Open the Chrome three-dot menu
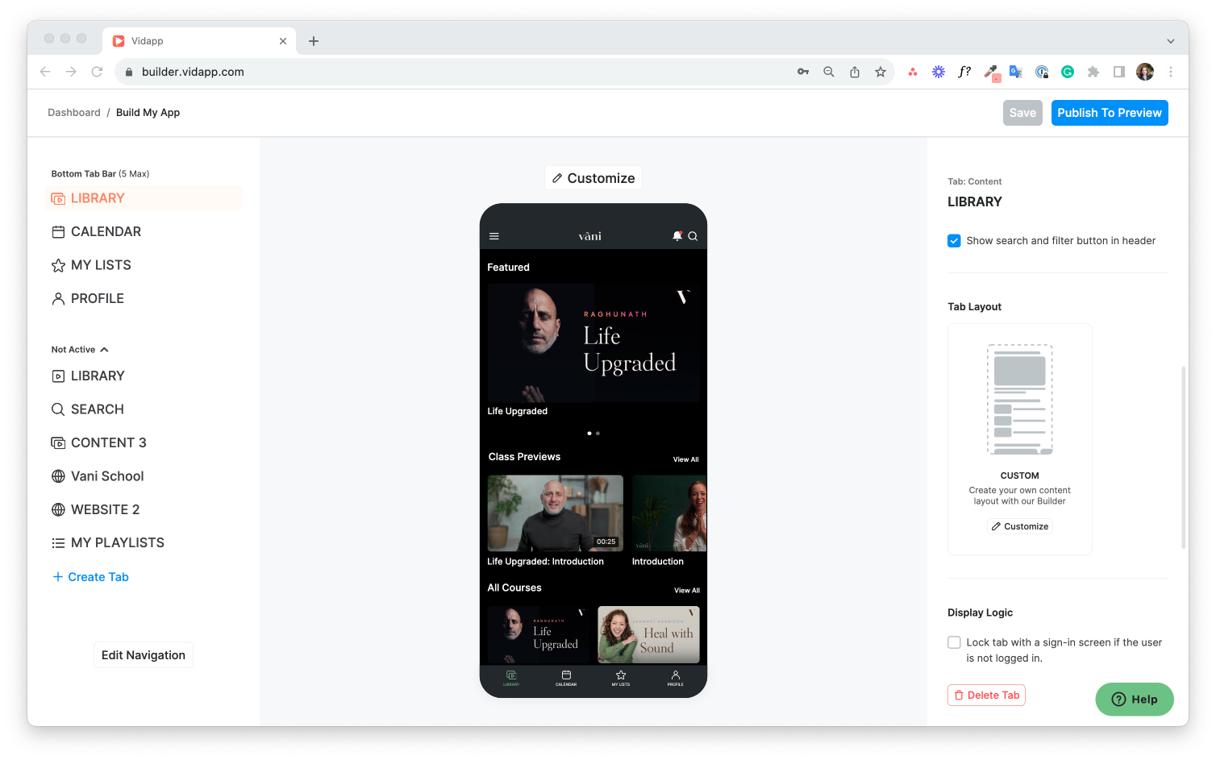 click(x=1171, y=72)
